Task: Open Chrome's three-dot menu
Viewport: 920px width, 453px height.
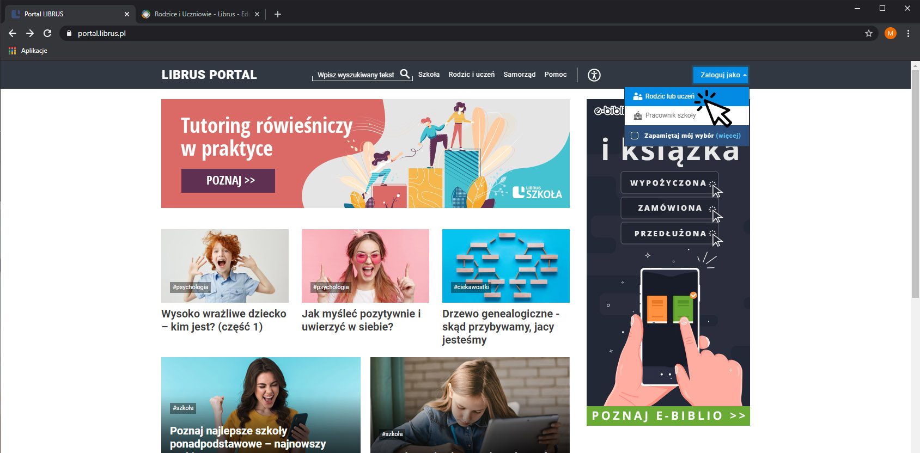Action: click(x=908, y=33)
